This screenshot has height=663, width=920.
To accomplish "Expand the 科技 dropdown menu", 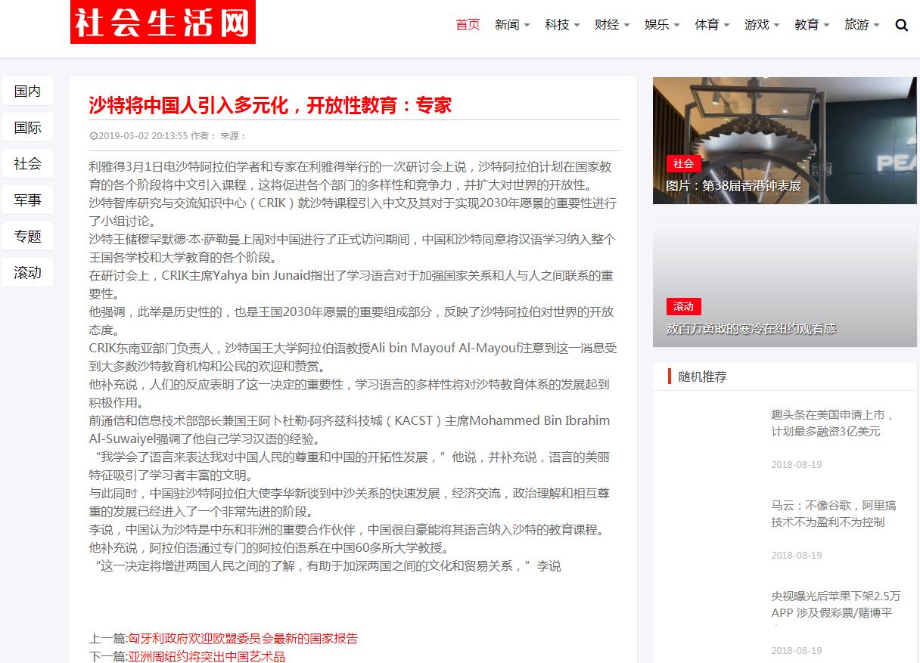I will (562, 25).
